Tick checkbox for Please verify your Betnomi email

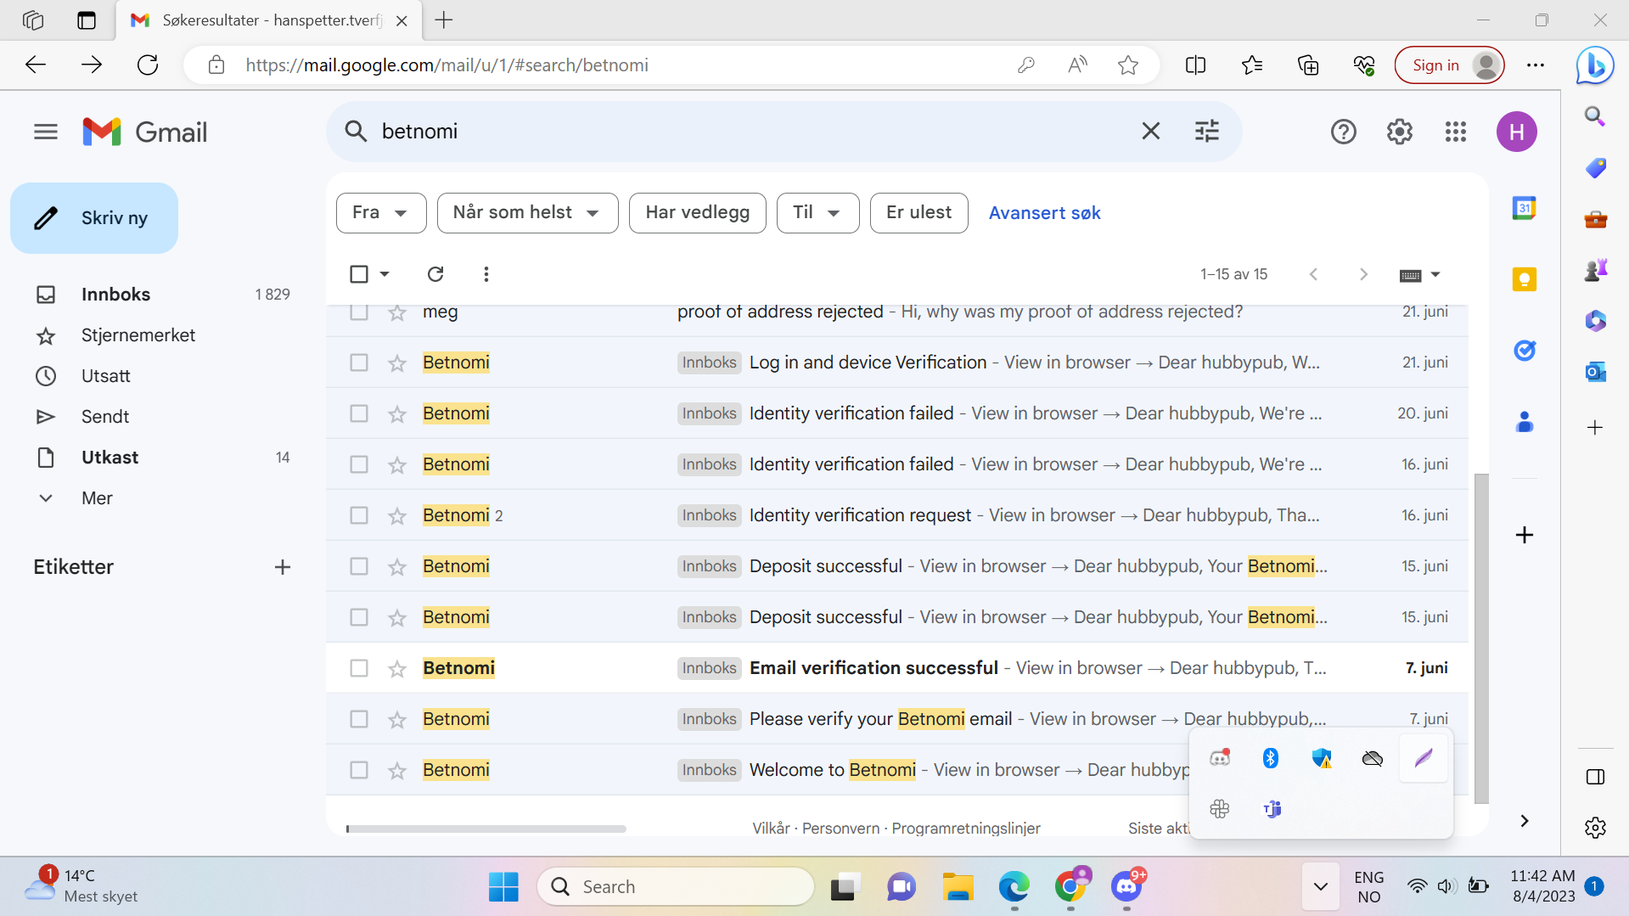click(359, 719)
